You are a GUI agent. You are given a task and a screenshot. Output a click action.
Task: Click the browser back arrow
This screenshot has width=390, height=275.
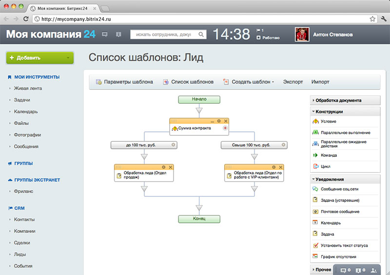pyautogui.click(x=6, y=19)
